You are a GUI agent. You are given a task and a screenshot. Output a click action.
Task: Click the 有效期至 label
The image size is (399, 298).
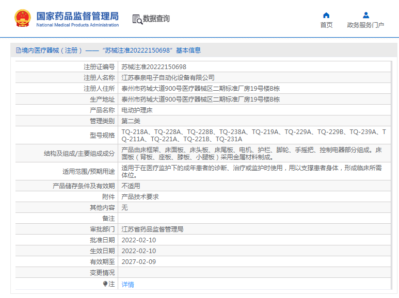pos(102,261)
